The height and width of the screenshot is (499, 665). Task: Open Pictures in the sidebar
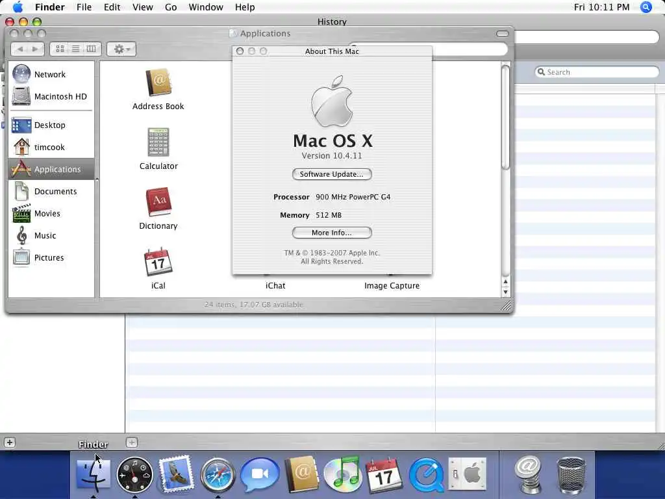[x=50, y=257]
